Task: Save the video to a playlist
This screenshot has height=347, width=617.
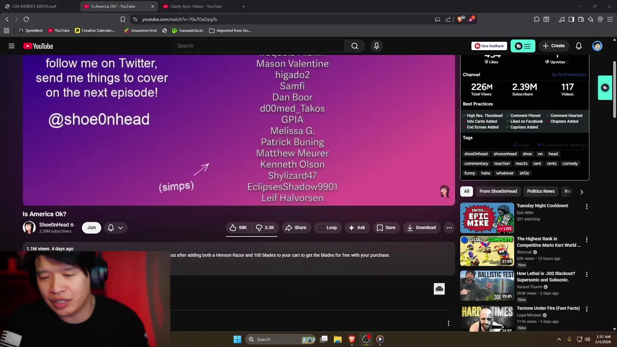Action: click(386, 227)
